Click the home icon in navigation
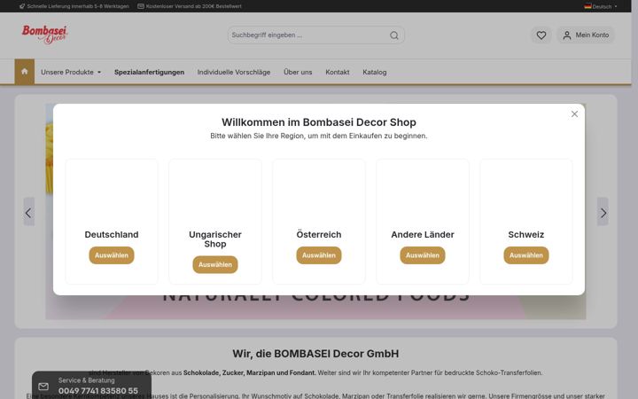638x399 pixels. 25,72
